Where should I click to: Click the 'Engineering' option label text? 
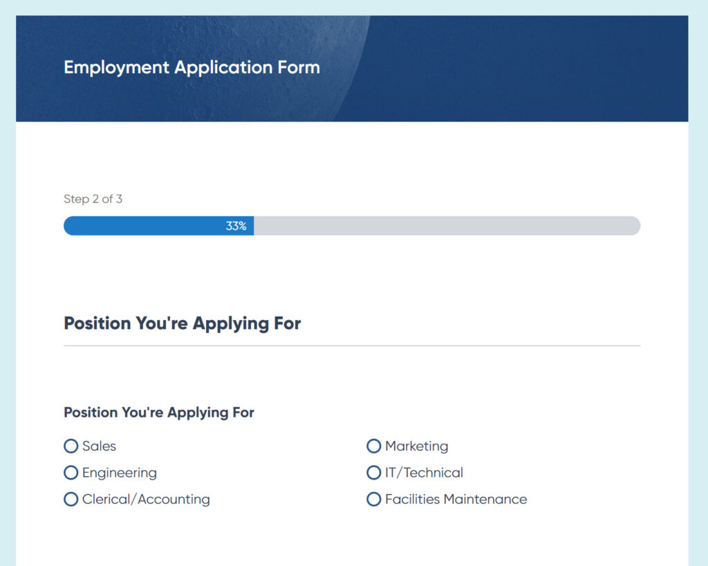(x=119, y=473)
